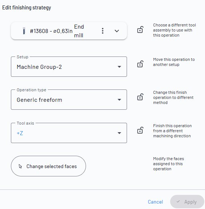Toggle the lock beside Setup
The width and height of the screenshot is (205, 209).
(x=140, y=64)
